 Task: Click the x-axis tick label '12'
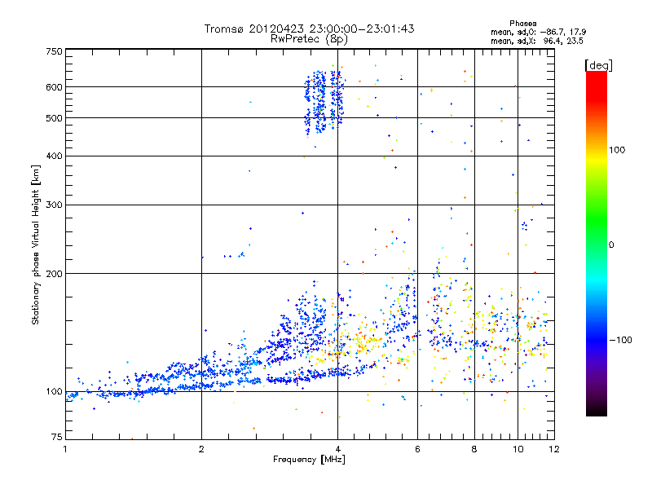[x=554, y=449]
